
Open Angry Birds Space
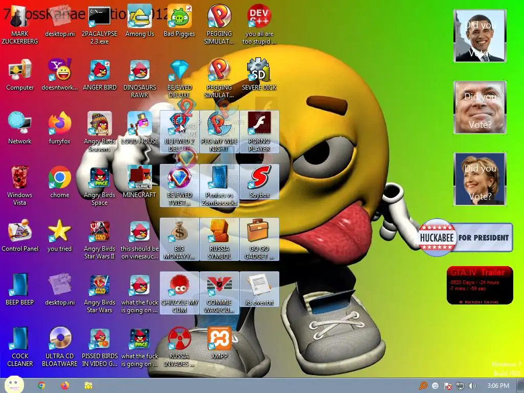coord(99,186)
